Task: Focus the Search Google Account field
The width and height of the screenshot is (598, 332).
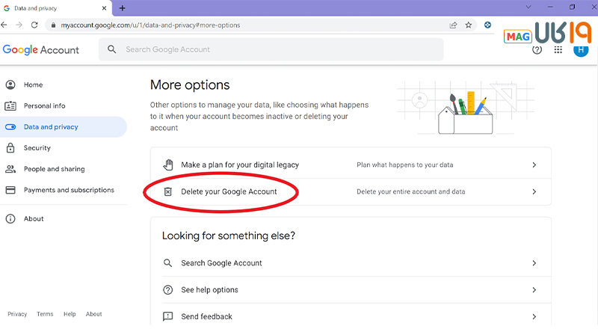Action: click(271, 49)
